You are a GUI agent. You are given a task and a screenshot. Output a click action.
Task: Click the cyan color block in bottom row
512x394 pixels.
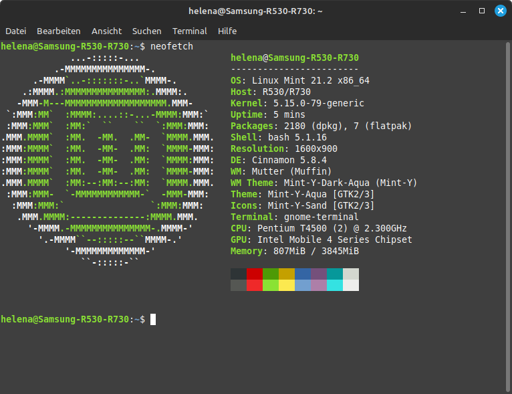[335, 285]
